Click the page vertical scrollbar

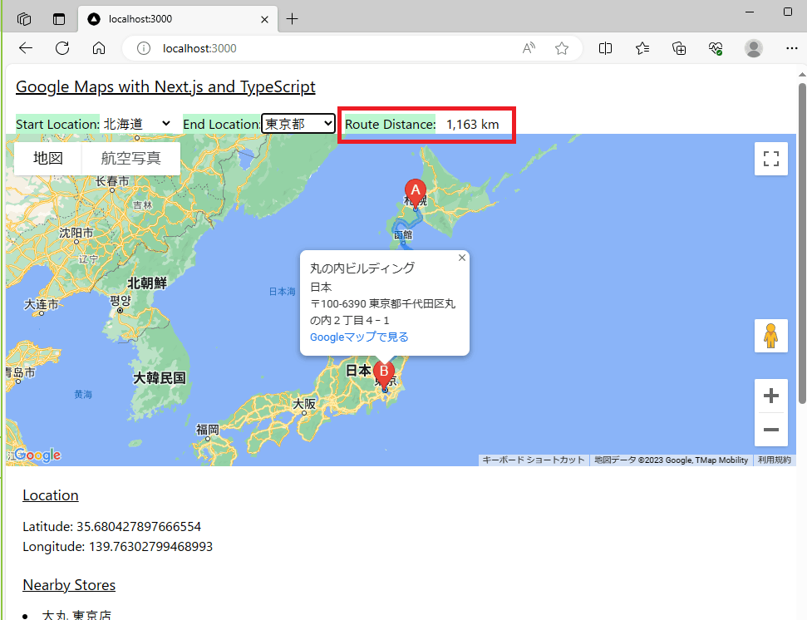click(802, 242)
